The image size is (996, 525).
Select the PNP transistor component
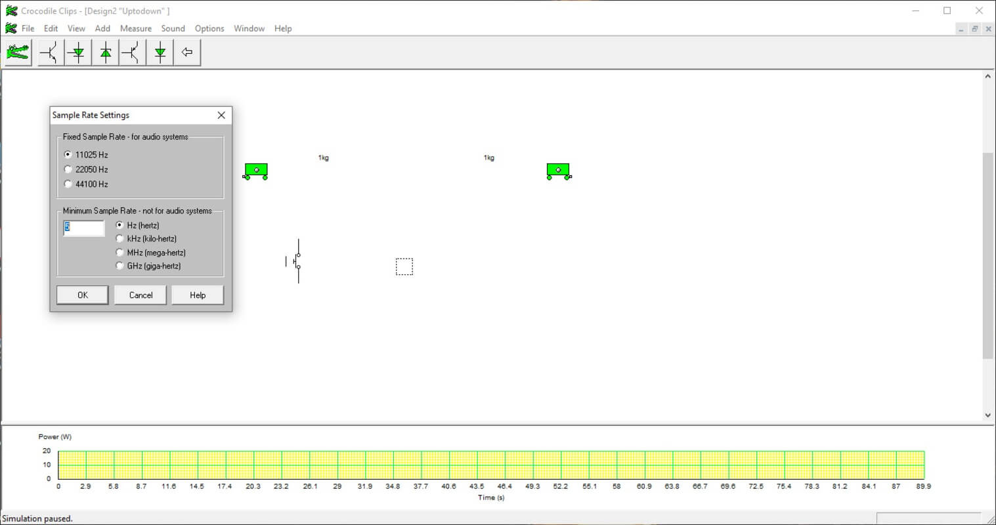(133, 52)
